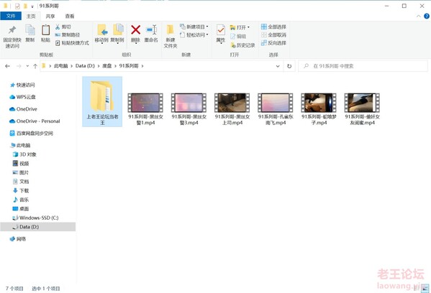Click Data (D:) in address breadcrumb

point(85,66)
